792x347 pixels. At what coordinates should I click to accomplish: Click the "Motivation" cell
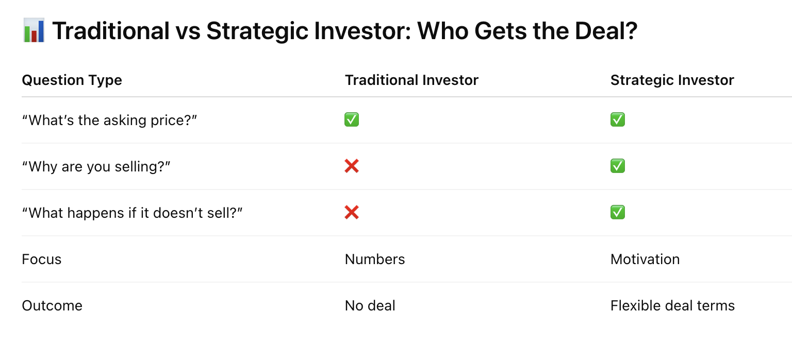click(645, 259)
